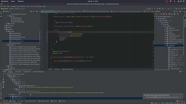Image resolution: width=186 pixels, height=104 pixels.
Task: Collapse all in Project panel header
Action: [x=33, y=12]
